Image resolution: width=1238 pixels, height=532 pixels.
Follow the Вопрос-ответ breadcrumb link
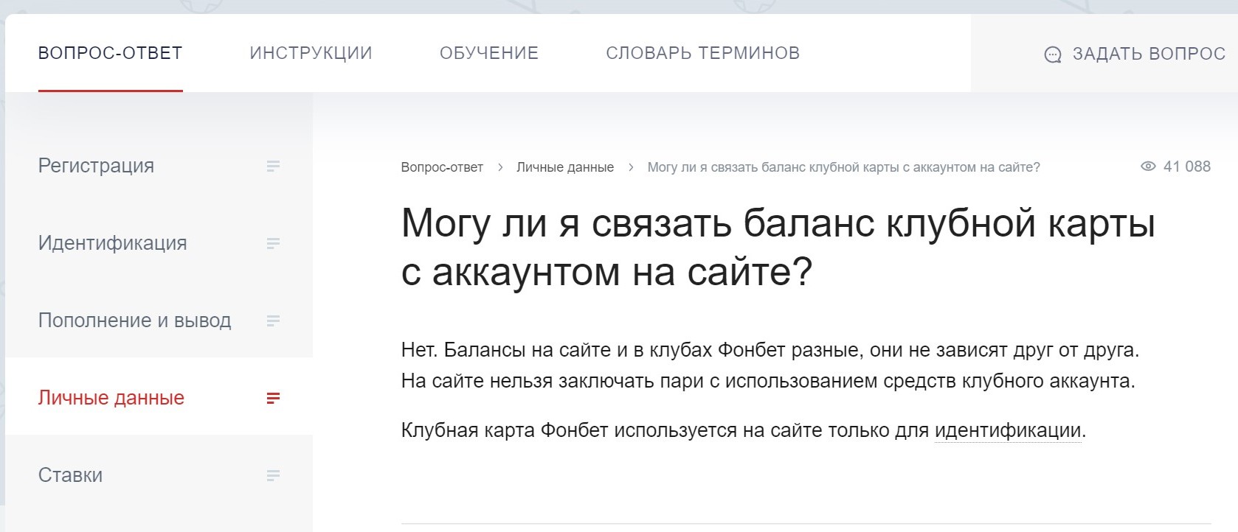tap(442, 167)
